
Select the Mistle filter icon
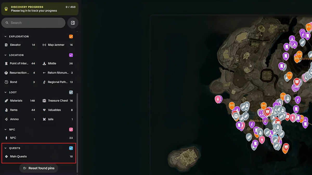44,64
